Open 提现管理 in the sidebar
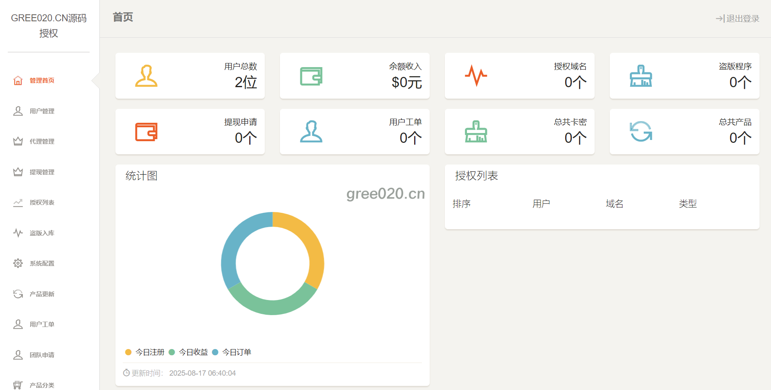 [x=42, y=172]
